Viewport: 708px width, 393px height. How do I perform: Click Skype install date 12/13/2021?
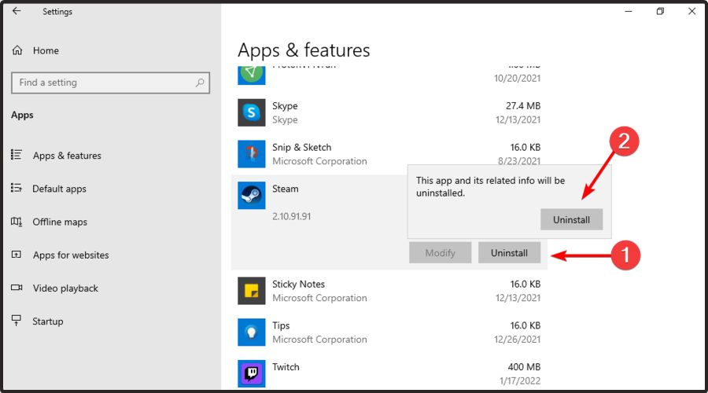tap(518, 119)
